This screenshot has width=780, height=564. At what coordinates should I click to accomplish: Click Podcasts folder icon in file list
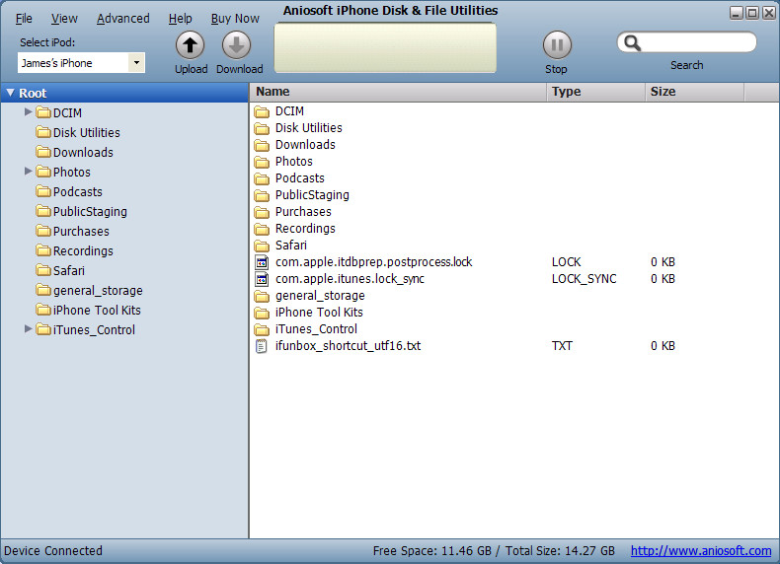[262, 178]
